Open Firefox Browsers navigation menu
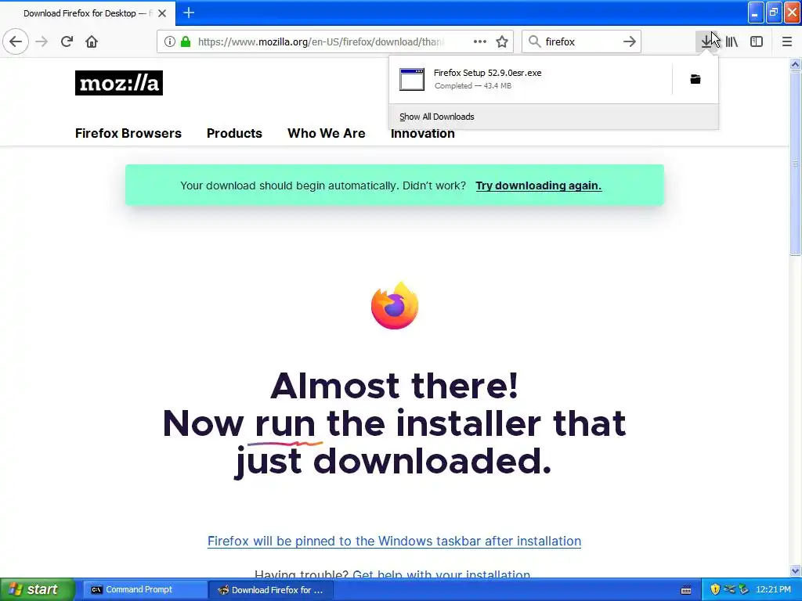 coord(128,133)
